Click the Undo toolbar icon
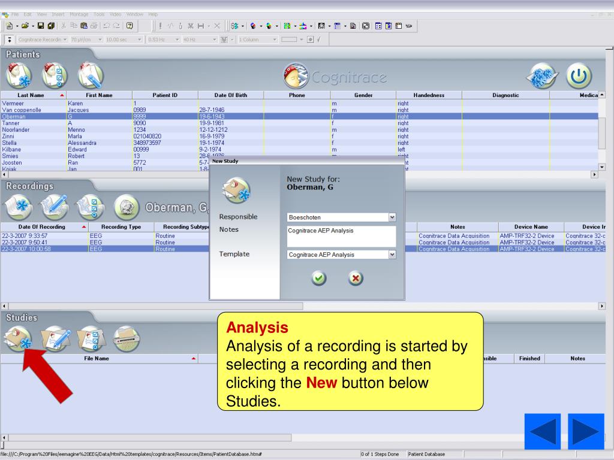The height and width of the screenshot is (460, 614). [x=106, y=26]
